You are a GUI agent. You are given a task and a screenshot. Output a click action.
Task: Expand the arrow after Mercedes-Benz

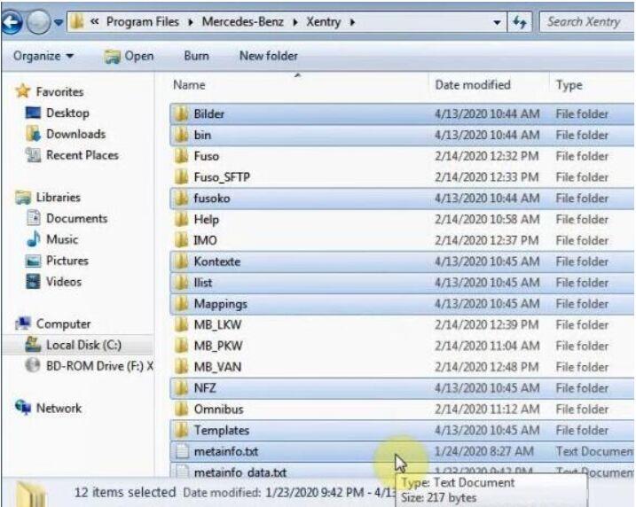click(295, 22)
